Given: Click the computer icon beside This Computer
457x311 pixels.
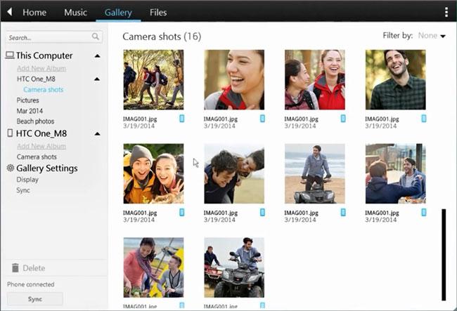Looking at the screenshot, I should (x=10, y=55).
